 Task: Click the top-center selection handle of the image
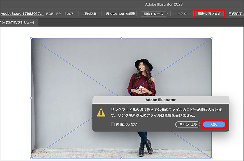tap(121, 38)
